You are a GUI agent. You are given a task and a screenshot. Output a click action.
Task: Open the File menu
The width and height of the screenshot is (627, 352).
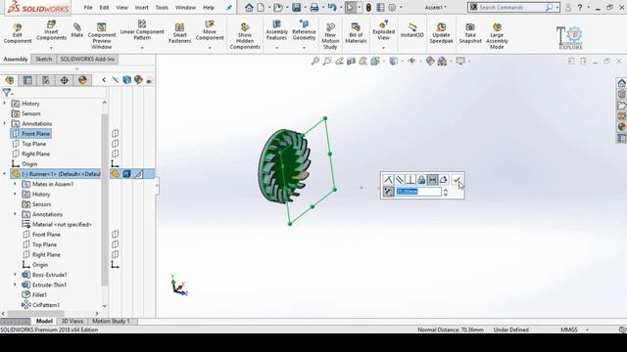click(x=88, y=8)
